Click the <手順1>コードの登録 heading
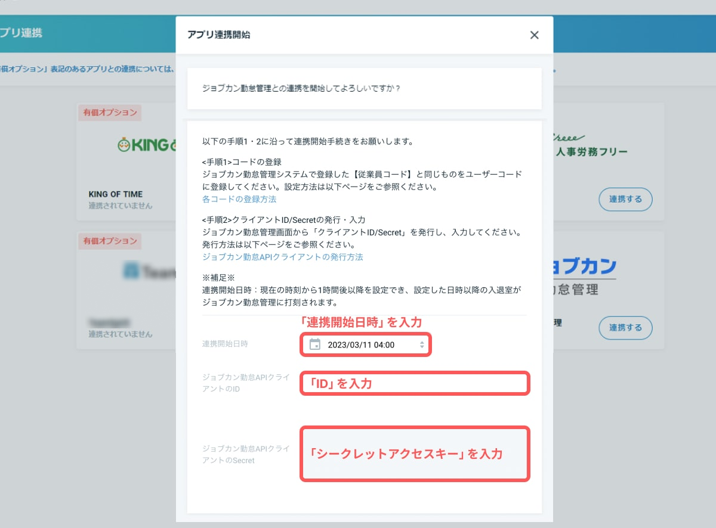The width and height of the screenshot is (716, 528). [242, 162]
